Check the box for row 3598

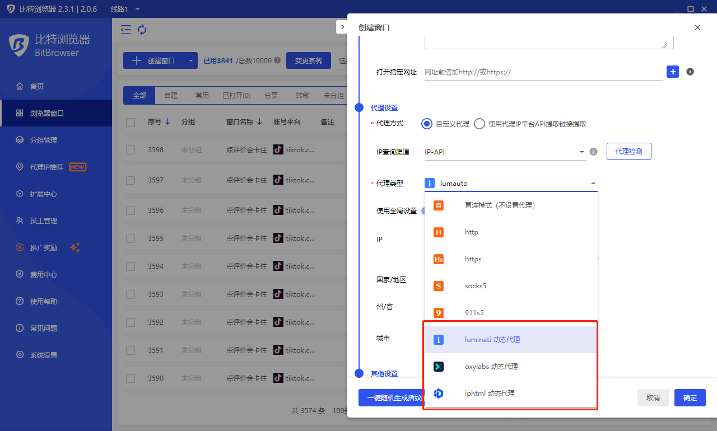pyautogui.click(x=131, y=150)
